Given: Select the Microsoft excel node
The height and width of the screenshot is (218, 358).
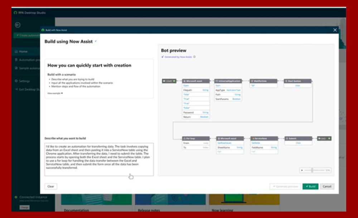Looking at the screenshot, I should (196, 81).
